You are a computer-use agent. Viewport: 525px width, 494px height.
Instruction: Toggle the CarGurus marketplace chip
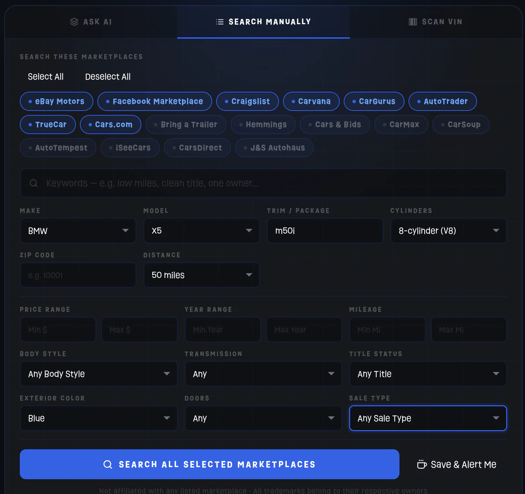[x=374, y=101]
